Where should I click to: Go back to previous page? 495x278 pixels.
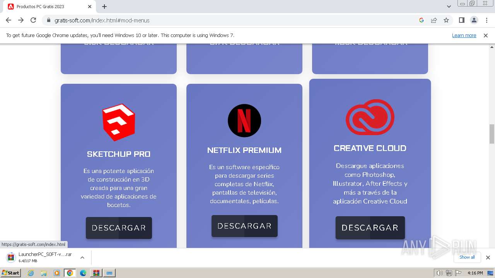click(x=9, y=20)
